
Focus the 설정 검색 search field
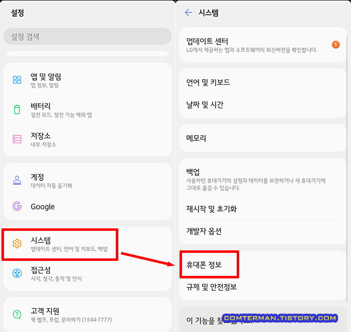(x=88, y=36)
